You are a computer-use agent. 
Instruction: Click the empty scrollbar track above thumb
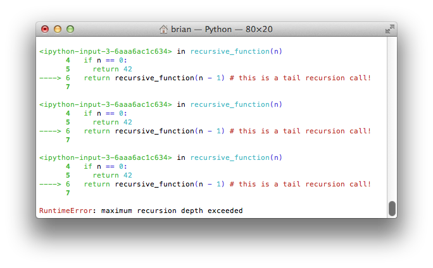(x=392, y=119)
